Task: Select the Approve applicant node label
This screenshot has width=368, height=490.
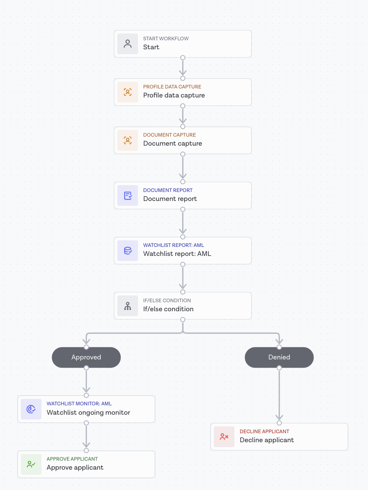Action: click(75, 467)
